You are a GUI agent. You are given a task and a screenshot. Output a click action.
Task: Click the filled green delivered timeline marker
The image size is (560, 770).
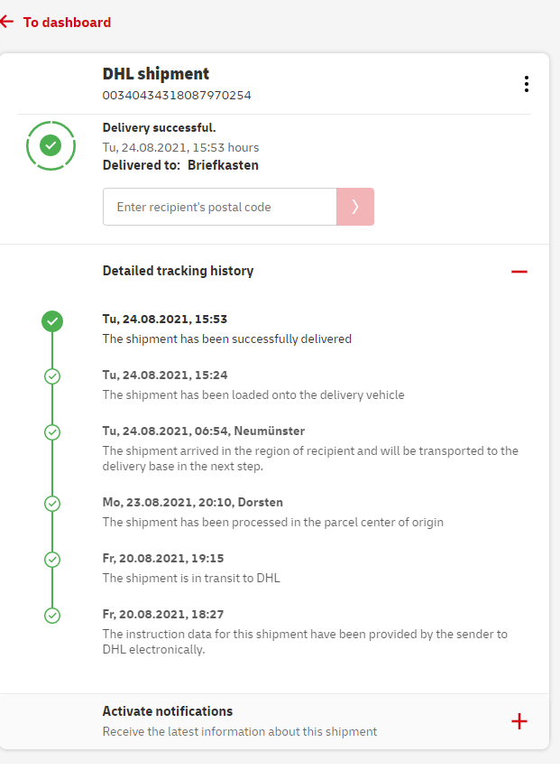pyautogui.click(x=52, y=320)
